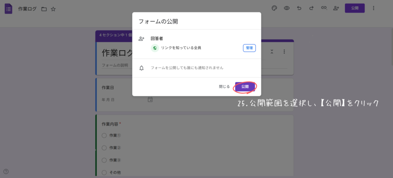
Task: Select the 作業② radio option
Action: 104,148
